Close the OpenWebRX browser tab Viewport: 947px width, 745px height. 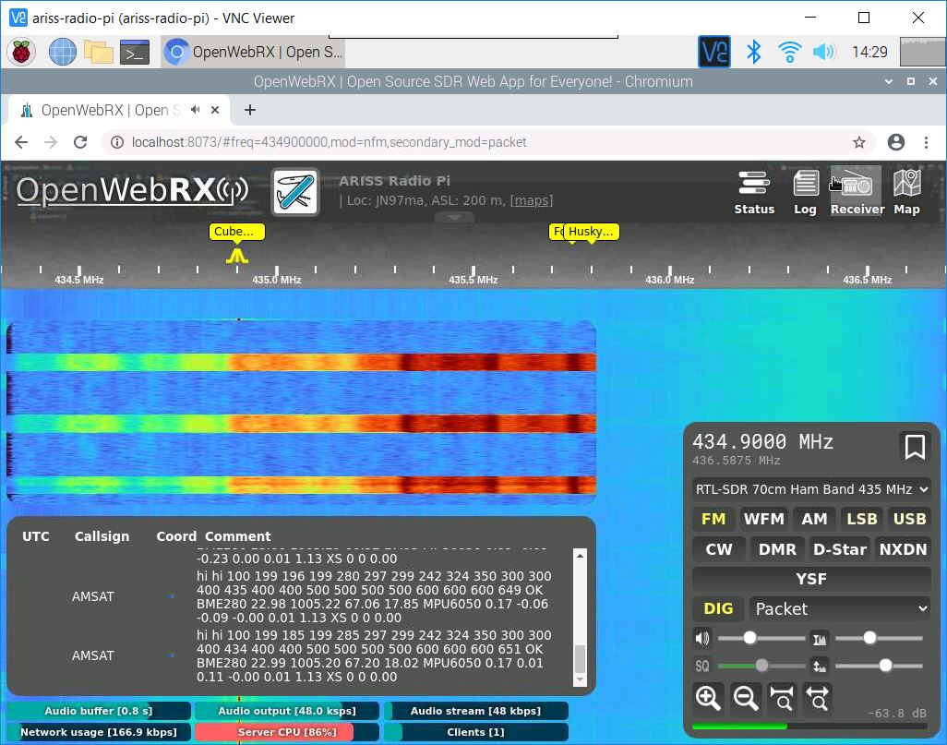point(215,110)
